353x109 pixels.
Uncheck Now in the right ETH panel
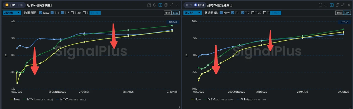pyautogui.click(x=221, y=13)
